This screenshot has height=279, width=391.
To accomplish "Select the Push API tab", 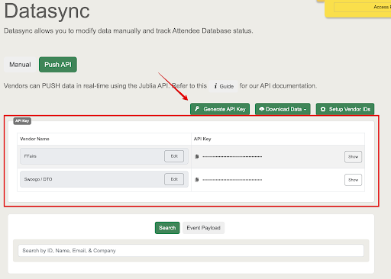I will 58,65.
